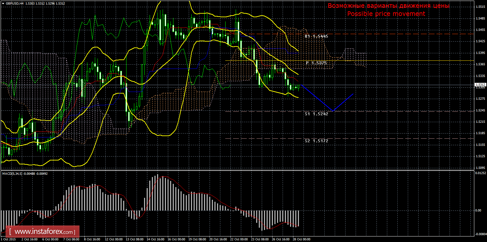Click the 1.5095 price scale value
The width and height of the screenshot is (487, 242).
(x=480, y=168)
